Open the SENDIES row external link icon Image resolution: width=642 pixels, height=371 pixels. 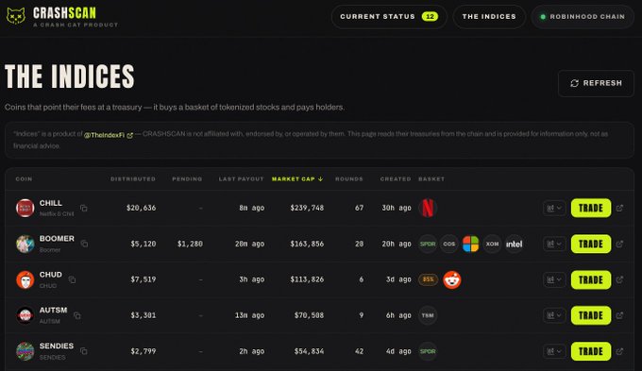pyautogui.click(x=619, y=351)
